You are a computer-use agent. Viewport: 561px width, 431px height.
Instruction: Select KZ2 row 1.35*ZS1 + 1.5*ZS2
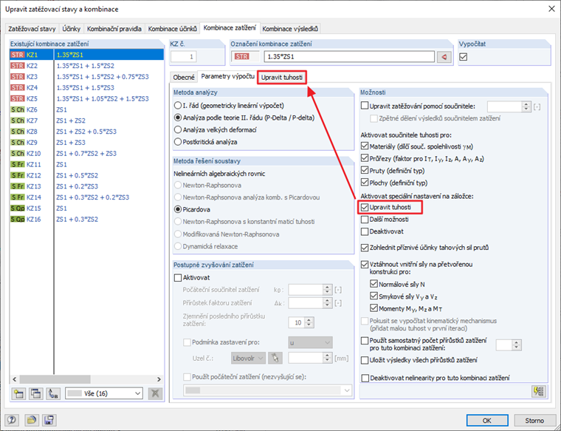[x=86, y=66]
